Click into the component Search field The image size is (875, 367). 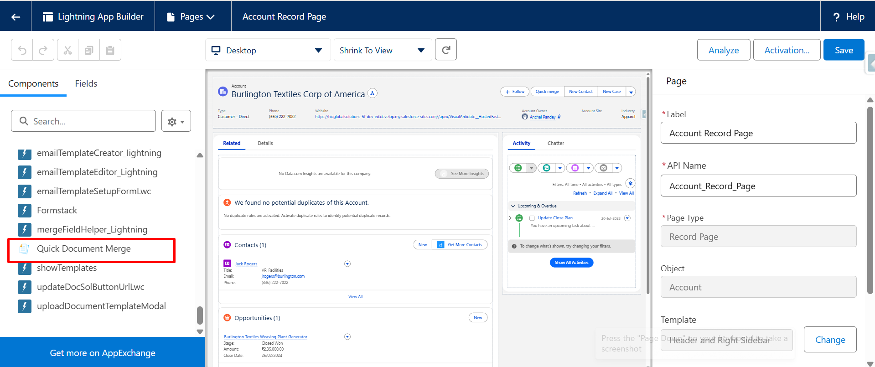click(x=83, y=121)
